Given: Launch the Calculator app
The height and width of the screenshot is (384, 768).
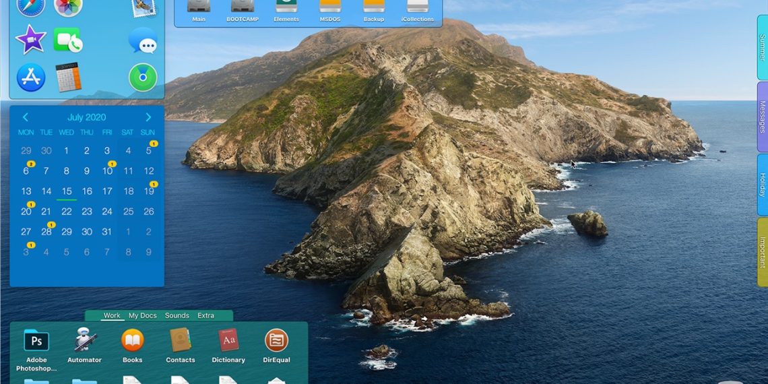Looking at the screenshot, I should [x=68, y=77].
